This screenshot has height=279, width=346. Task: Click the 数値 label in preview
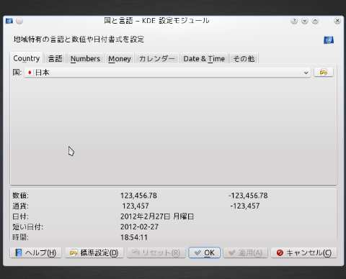20,196
